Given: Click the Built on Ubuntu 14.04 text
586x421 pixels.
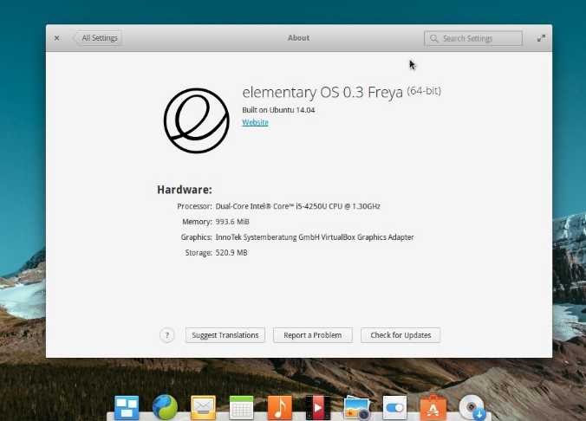Looking at the screenshot, I should point(278,110).
